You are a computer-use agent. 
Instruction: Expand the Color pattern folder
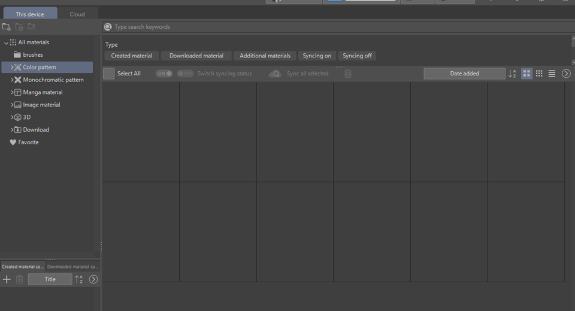[x=12, y=68]
